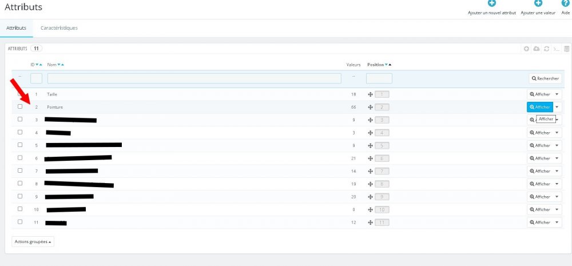
Task: Expand the arrow next to Afficher for Taille
Action: 557,94
